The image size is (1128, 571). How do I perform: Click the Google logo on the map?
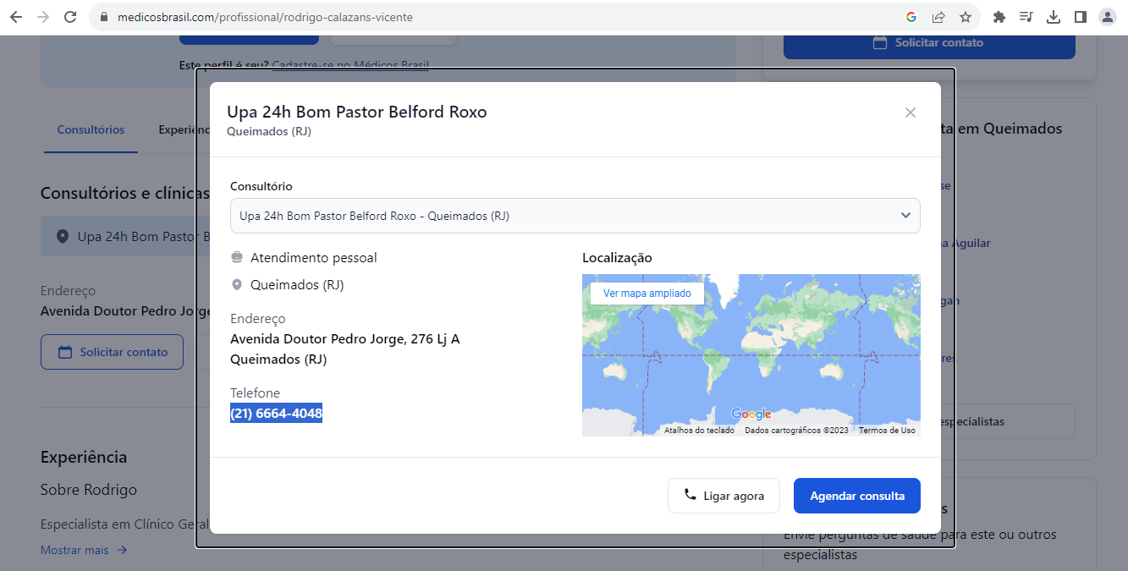pyautogui.click(x=751, y=414)
